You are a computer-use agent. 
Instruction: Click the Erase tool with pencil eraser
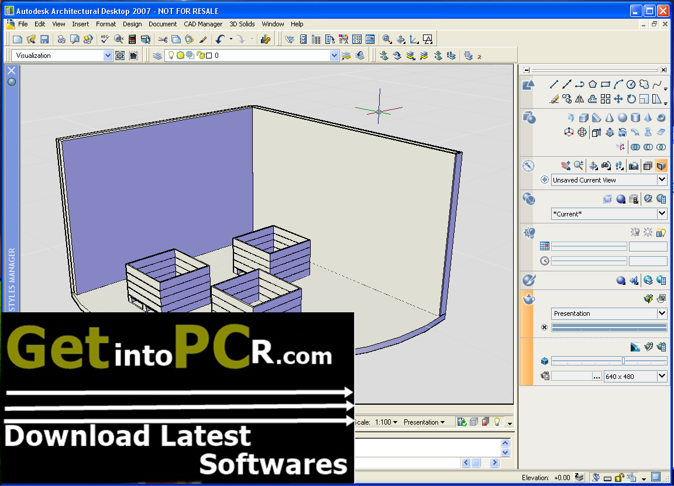[x=554, y=99]
